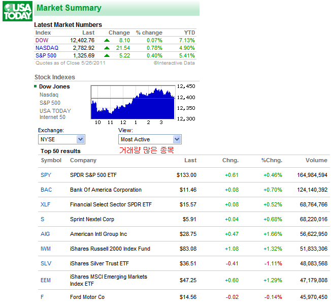Click iShares Russell 2000 Index Fund

click(110, 249)
